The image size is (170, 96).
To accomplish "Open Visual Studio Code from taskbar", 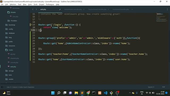I will pyautogui.click(x=105, y=93).
